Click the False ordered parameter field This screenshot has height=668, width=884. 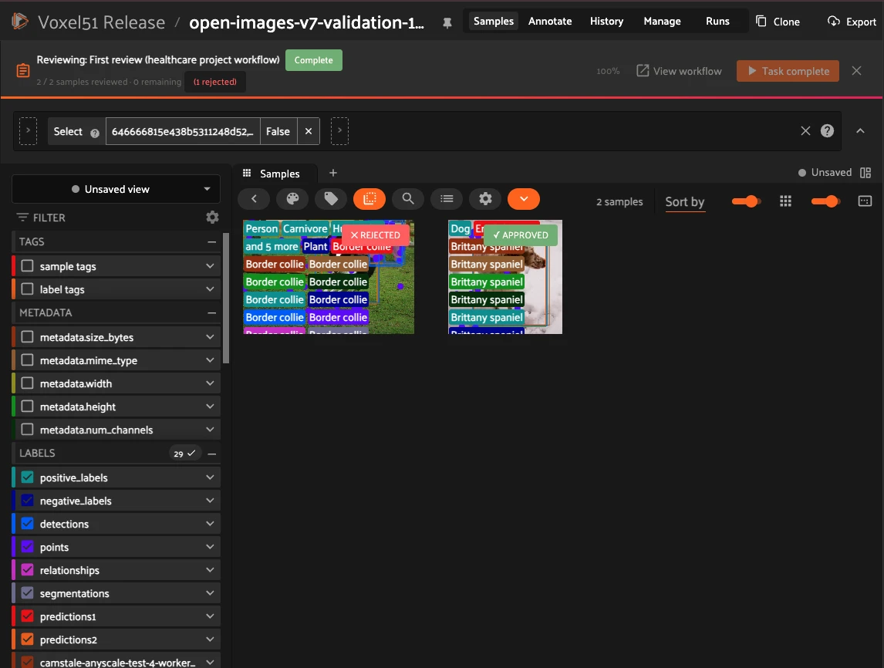pyautogui.click(x=278, y=131)
